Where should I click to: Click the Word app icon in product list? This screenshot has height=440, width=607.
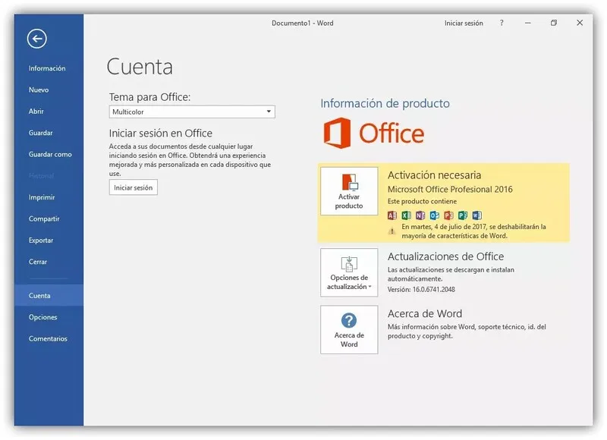tap(477, 215)
